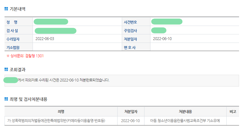
Task: Select the 성폭력범죄의처벌등에관한특례법위반 charge entry
Action: click(56, 121)
